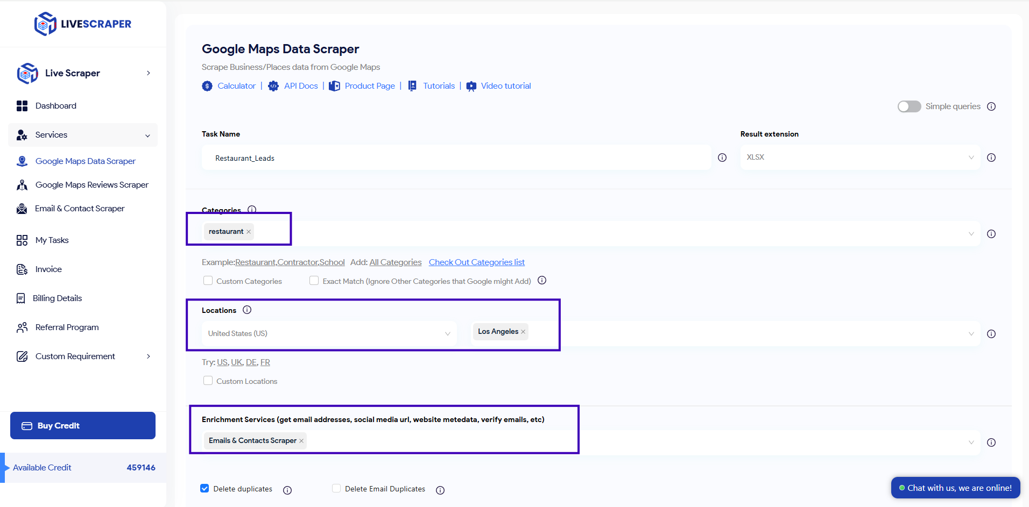The height and width of the screenshot is (507, 1029).
Task: Click the Product Page icon
Action: (334, 86)
